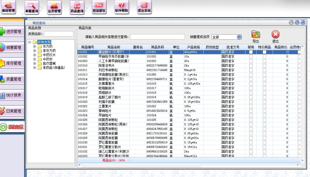Click the 单据查询 document search icon

[31, 7]
